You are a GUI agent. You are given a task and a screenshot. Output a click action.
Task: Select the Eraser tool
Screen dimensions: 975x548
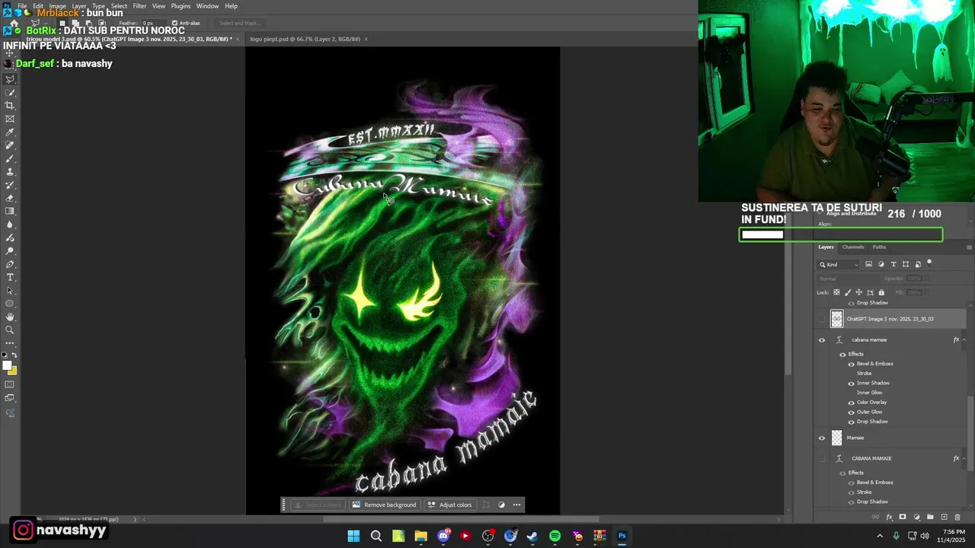[x=10, y=198]
